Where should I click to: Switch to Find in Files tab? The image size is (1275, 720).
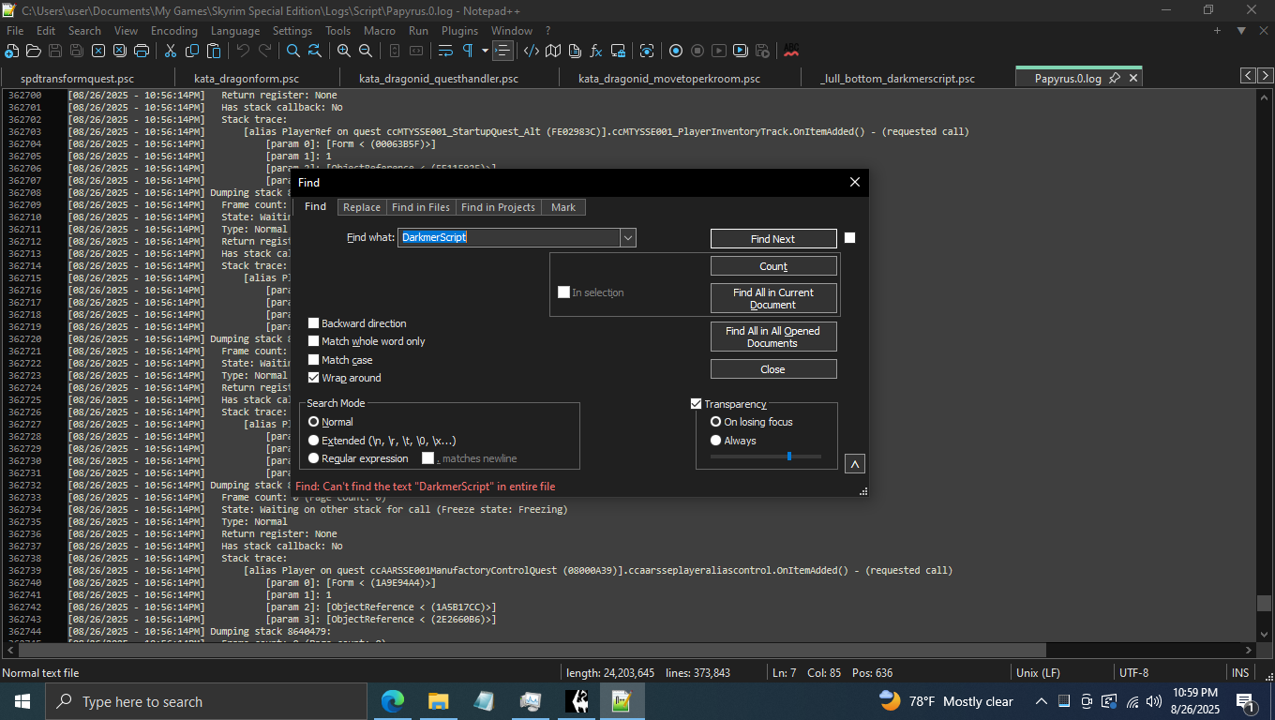pos(421,207)
